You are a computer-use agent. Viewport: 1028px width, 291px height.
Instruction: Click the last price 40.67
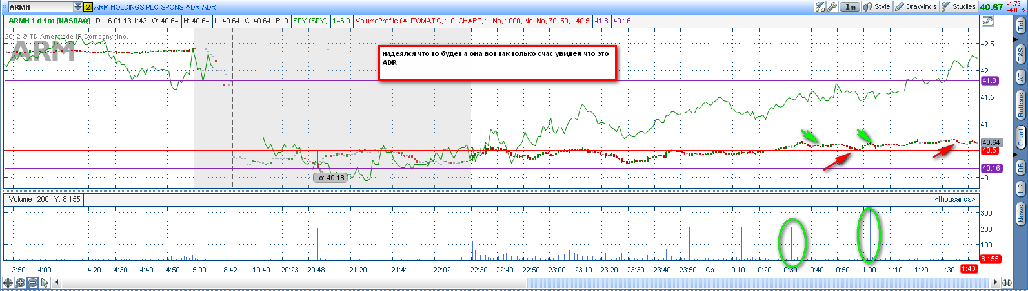(x=991, y=7)
